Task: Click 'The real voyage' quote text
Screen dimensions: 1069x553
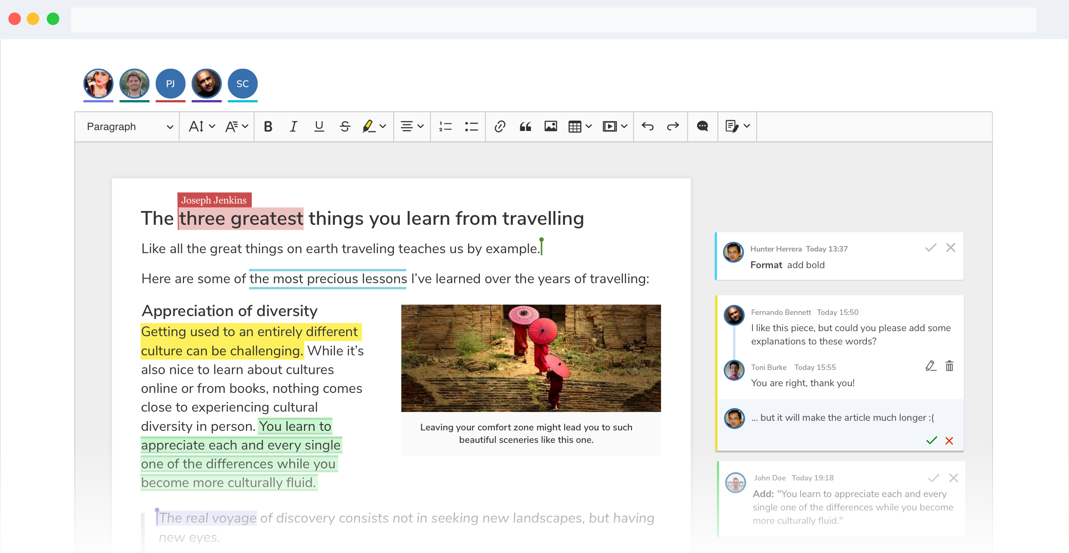Action: [208, 518]
